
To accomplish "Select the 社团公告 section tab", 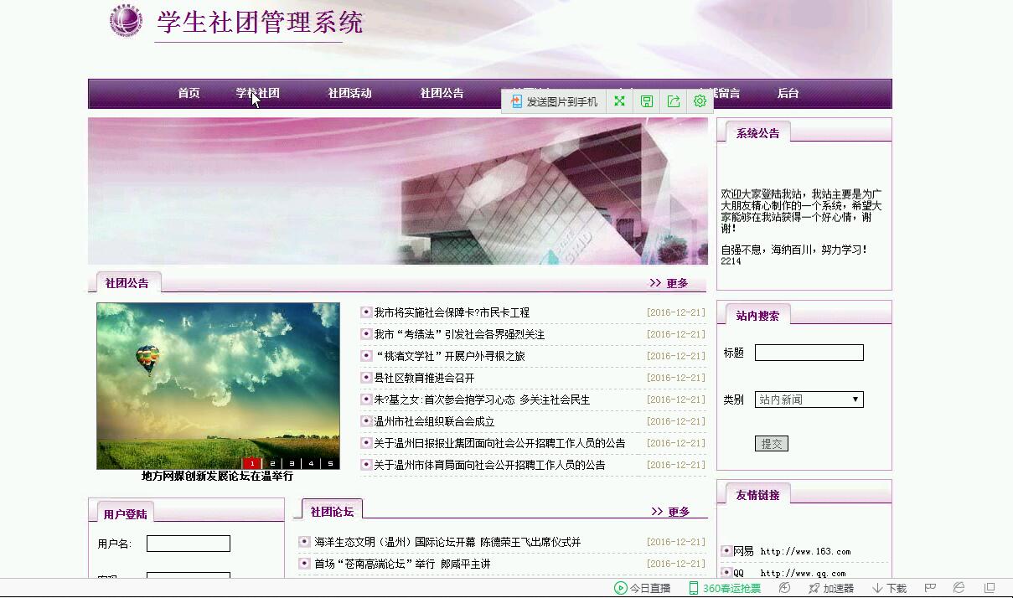I will pyautogui.click(x=127, y=283).
